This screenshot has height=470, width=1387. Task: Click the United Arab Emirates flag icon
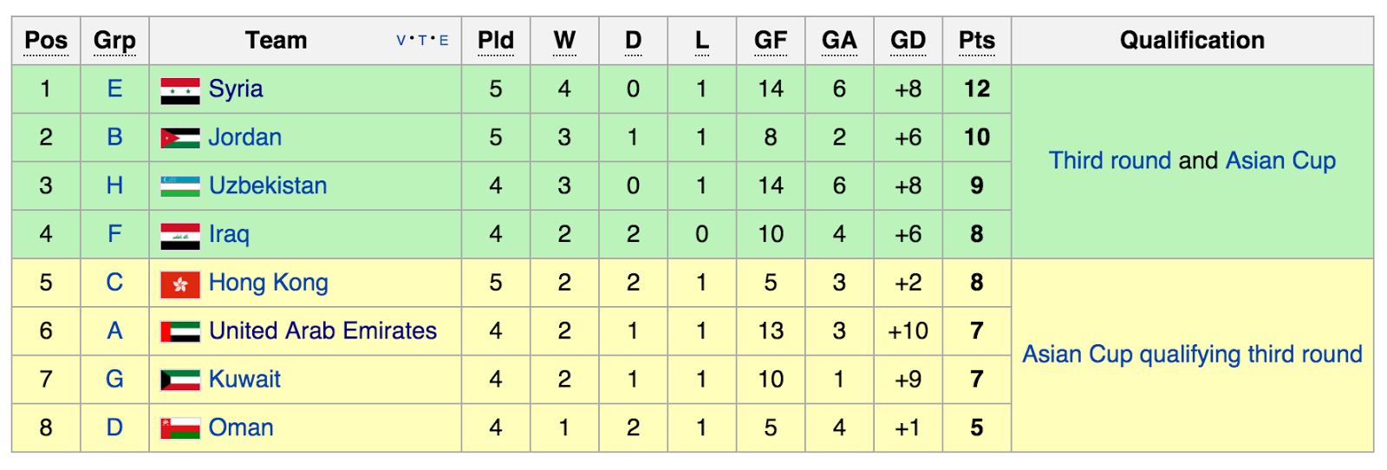coord(180,331)
